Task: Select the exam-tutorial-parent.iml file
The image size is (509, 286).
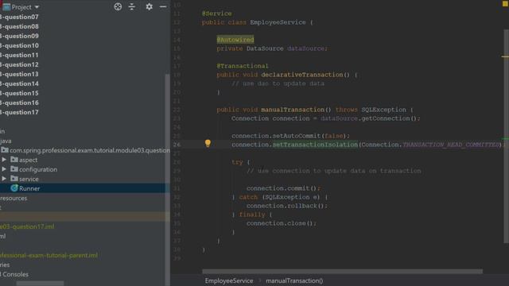Action: click(49, 255)
